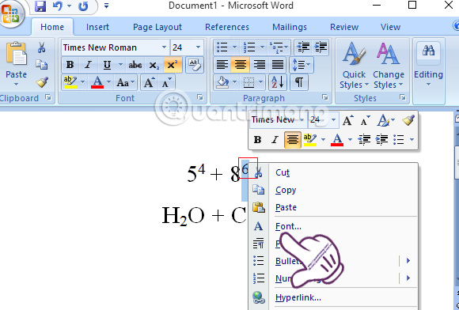459x310 pixels.
Task: Toggle Bold in ribbon Font group
Action: (x=70, y=65)
